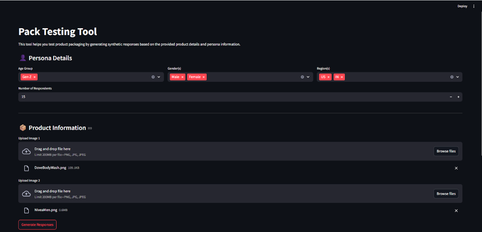
Task: Click the Product Information heading text
Action: tap(57, 128)
